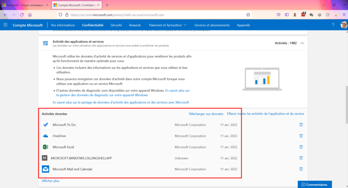Click the Activités récentes heading
This screenshot has height=188, width=348.
[54, 114]
